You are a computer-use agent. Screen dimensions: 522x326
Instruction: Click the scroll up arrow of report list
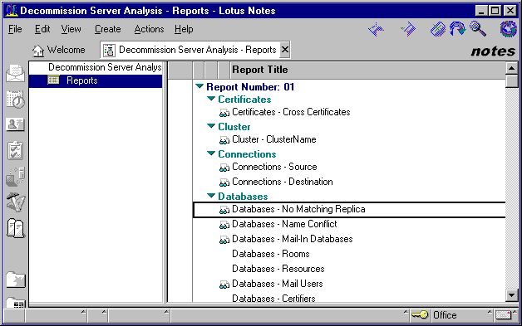pyautogui.click(x=512, y=68)
